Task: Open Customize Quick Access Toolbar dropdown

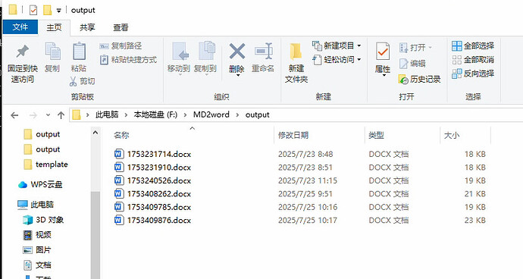Action: click(58, 11)
